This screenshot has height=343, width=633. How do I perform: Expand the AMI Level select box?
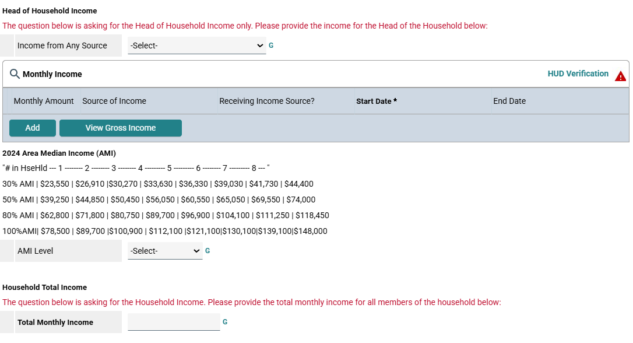click(x=165, y=251)
